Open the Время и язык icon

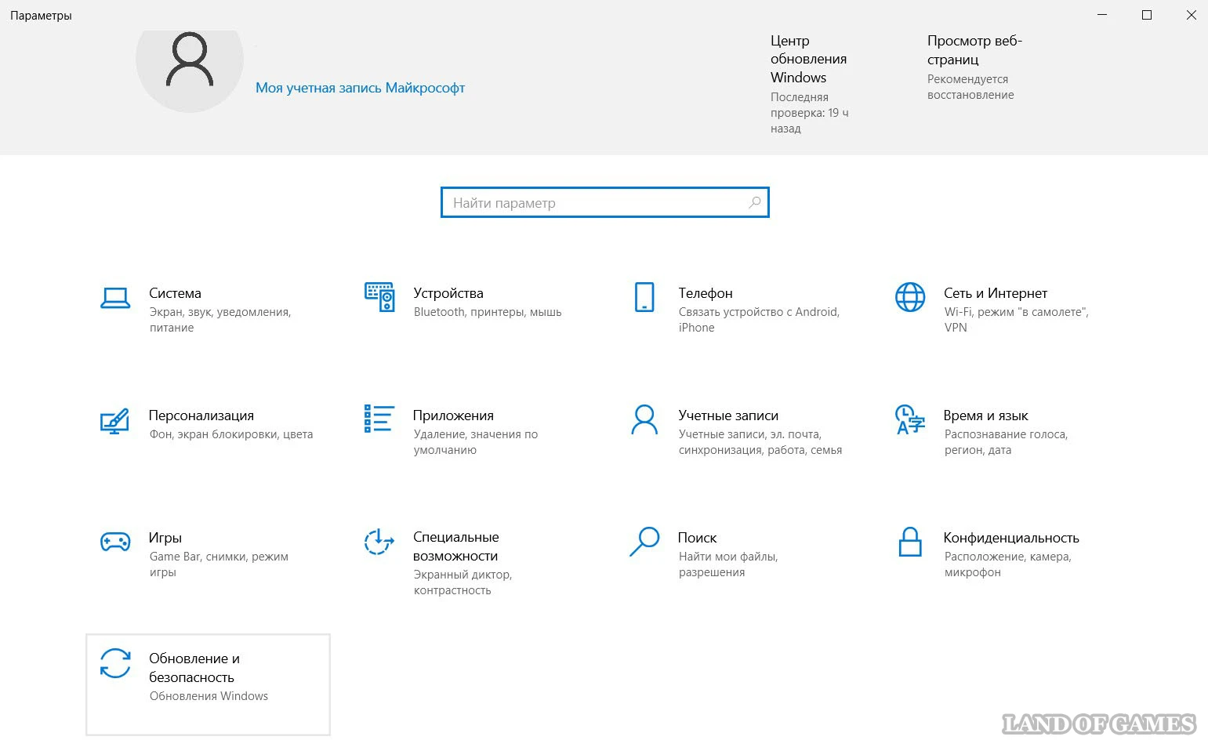click(x=909, y=419)
